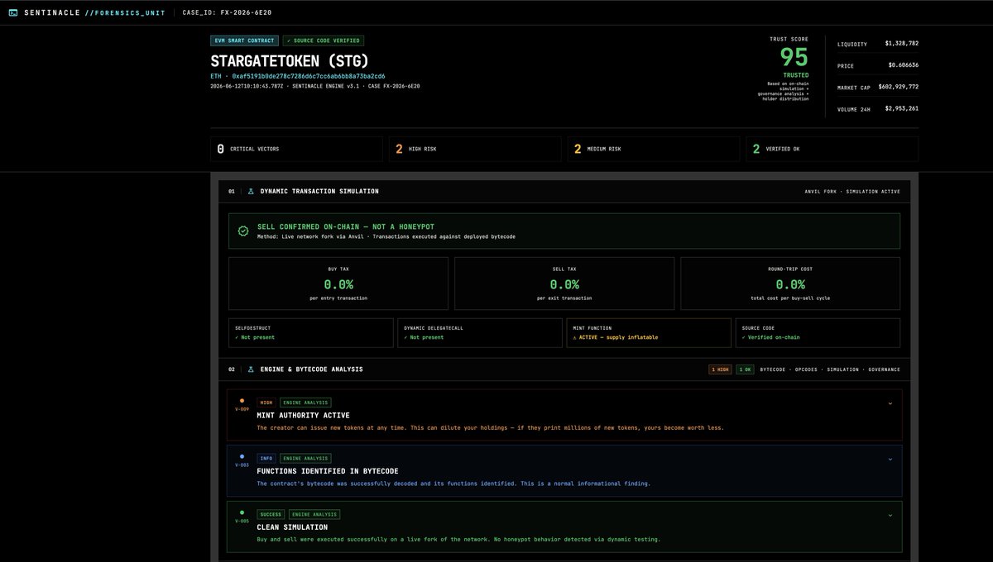993x562 pixels.
Task: Click the orange severity dot above V-009
Action: 242,400
